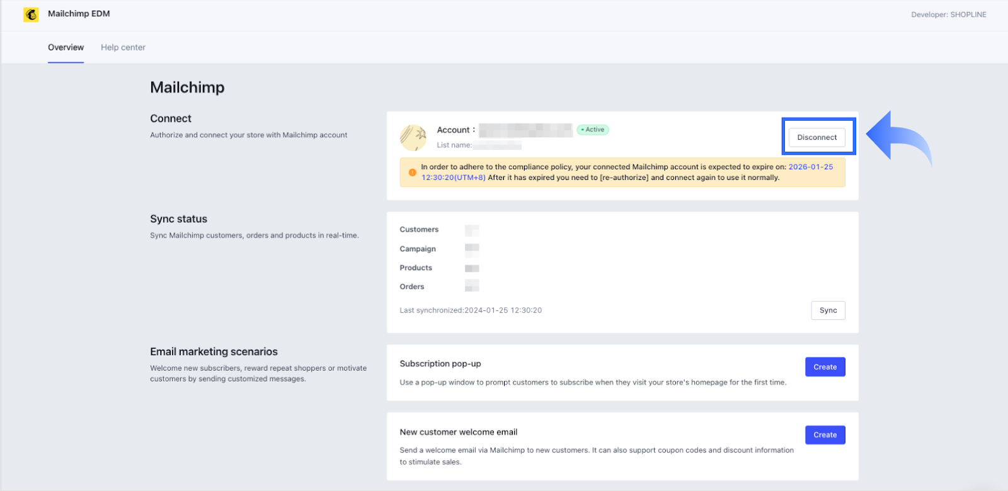Image resolution: width=1008 pixels, height=491 pixels.
Task: Click the account avatar image
Action: point(413,137)
